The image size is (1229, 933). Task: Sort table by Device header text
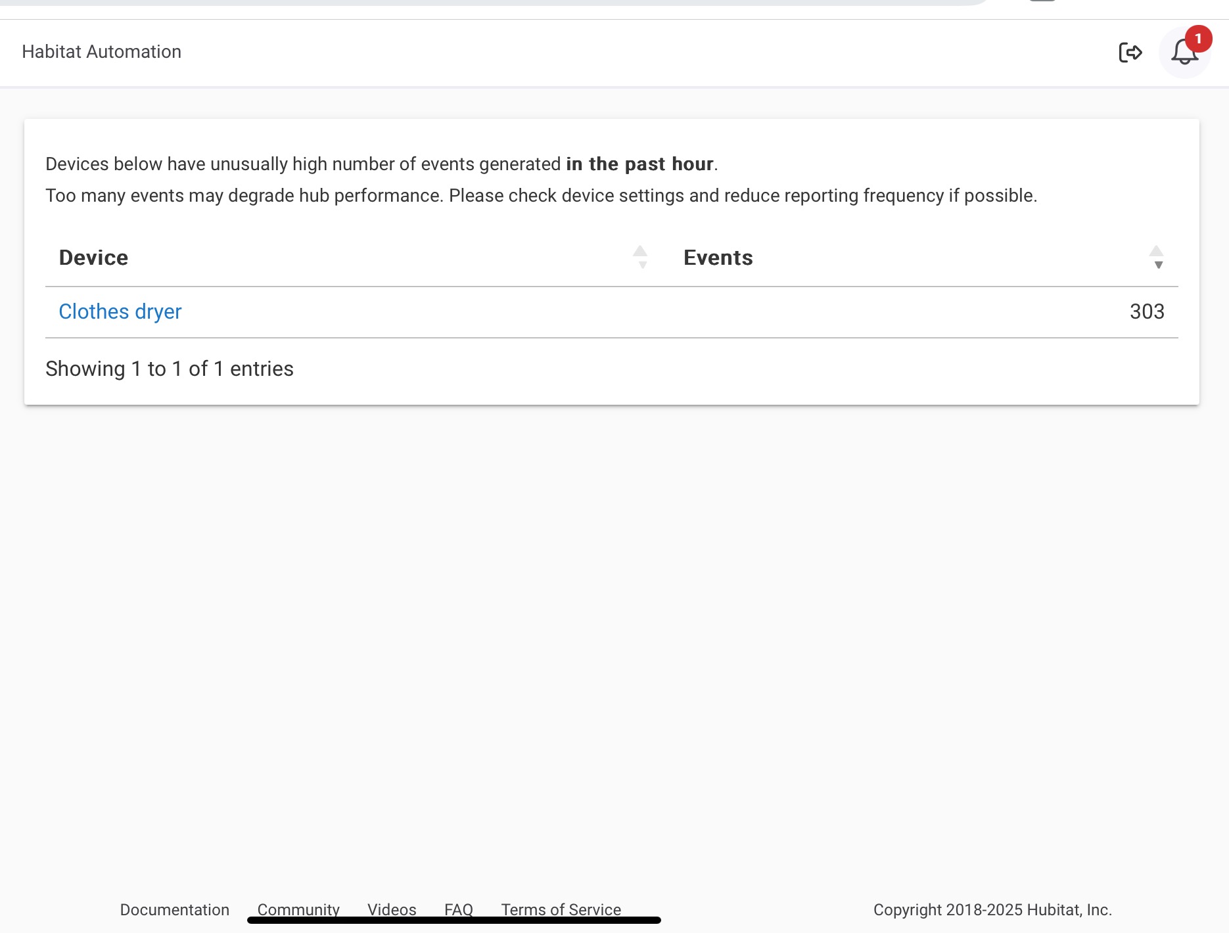(x=93, y=258)
